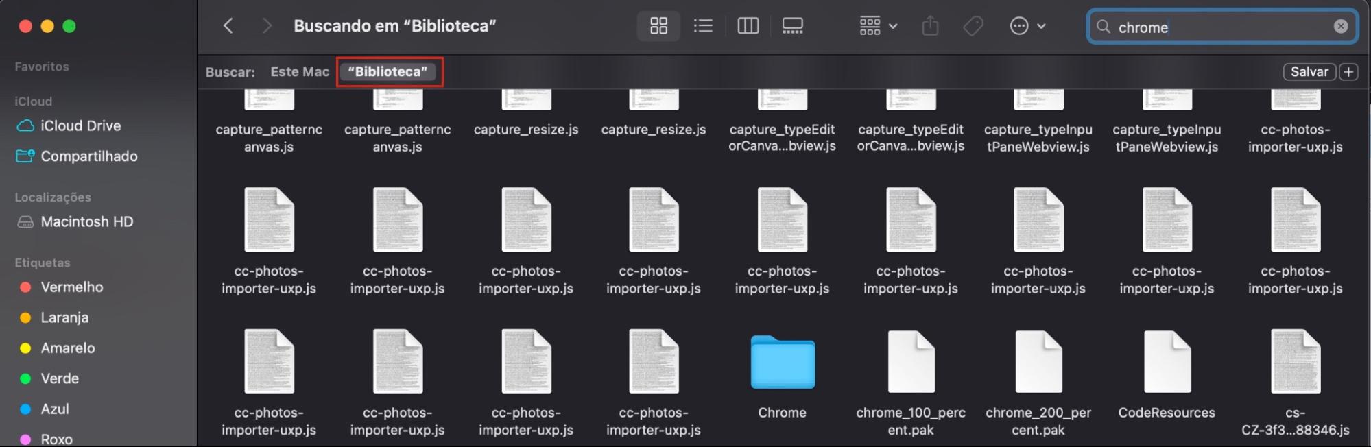
Task: Switch to list view
Action: [x=703, y=26]
